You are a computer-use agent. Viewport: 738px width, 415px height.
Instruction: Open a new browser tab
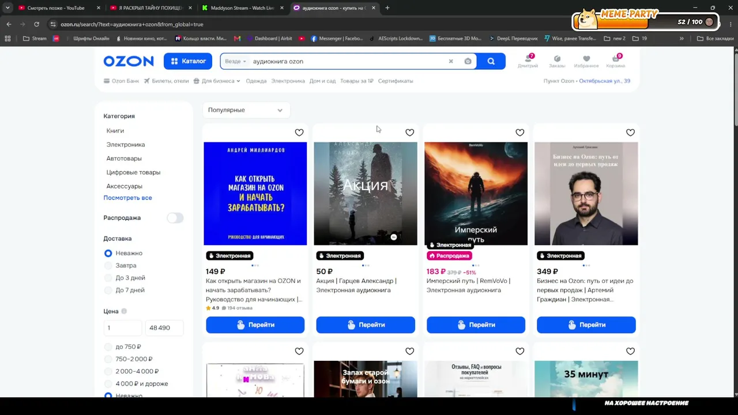(387, 8)
